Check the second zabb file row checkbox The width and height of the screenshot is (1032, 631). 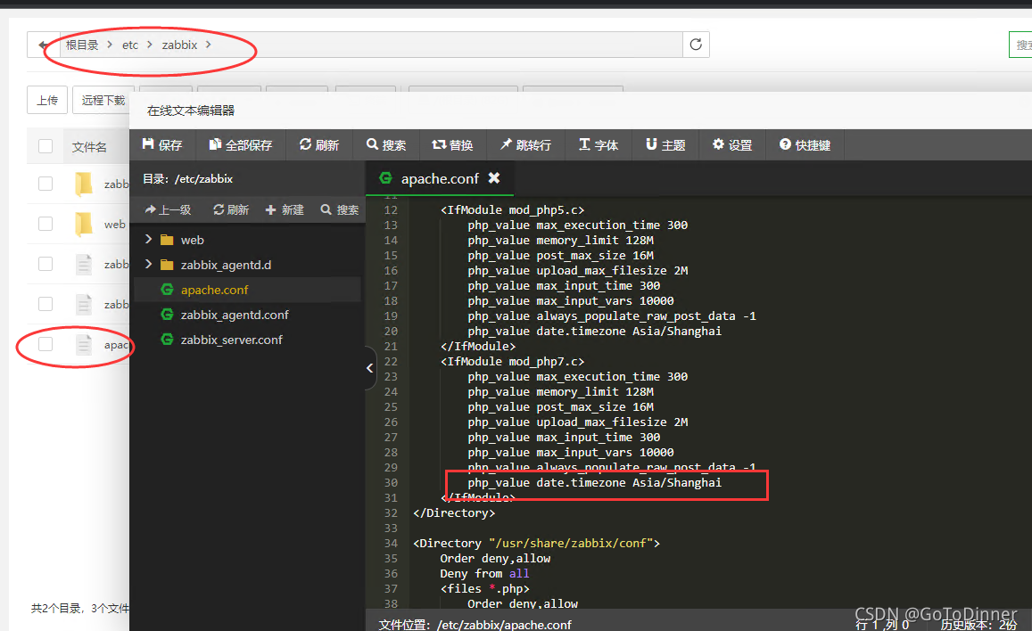(45, 304)
